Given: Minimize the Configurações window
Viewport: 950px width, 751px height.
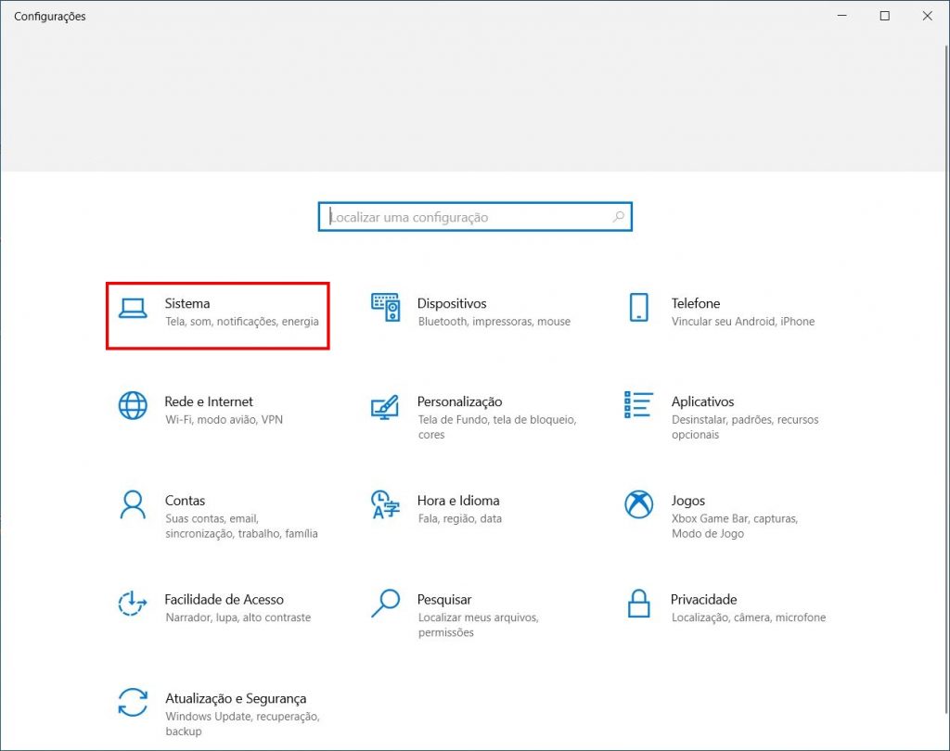Looking at the screenshot, I should coord(842,16).
